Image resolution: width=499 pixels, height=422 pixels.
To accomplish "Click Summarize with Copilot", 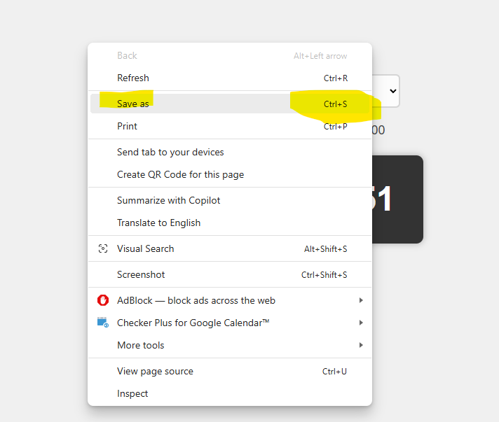I will [168, 200].
